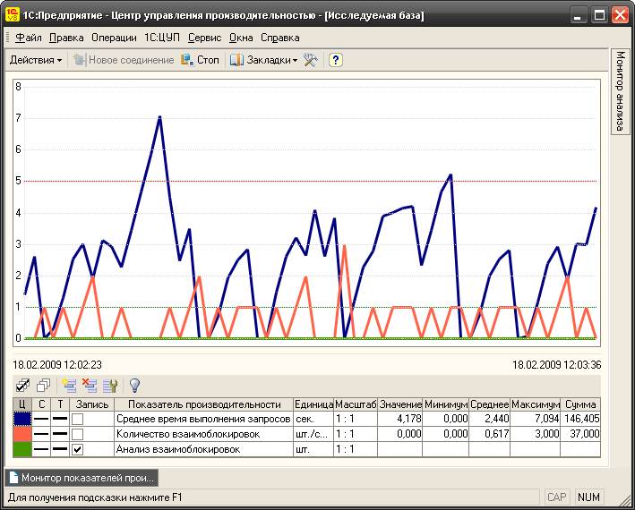Open the Операции menu
This screenshot has height=510, width=635.
pyautogui.click(x=114, y=38)
